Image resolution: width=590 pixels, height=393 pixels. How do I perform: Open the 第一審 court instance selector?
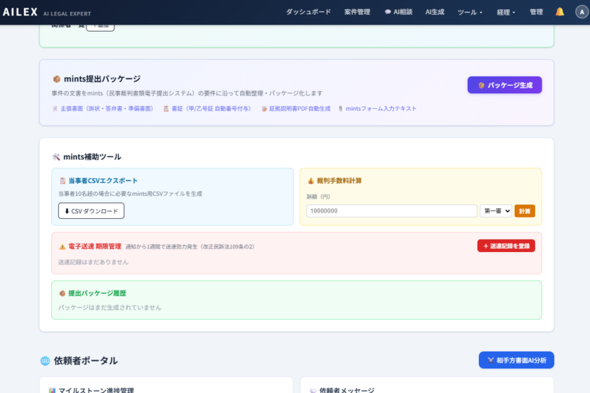[x=496, y=211]
